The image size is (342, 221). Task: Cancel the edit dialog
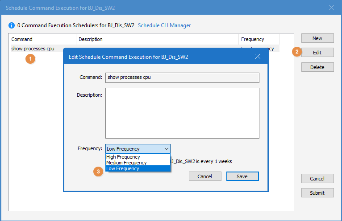[204, 176]
